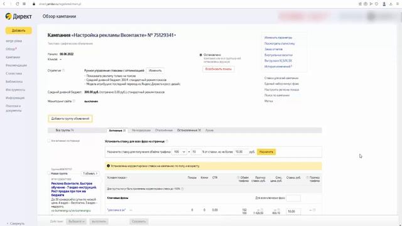Open the traffic volume 100 dropdown
The width and height of the screenshot is (402, 226).
(x=179, y=152)
